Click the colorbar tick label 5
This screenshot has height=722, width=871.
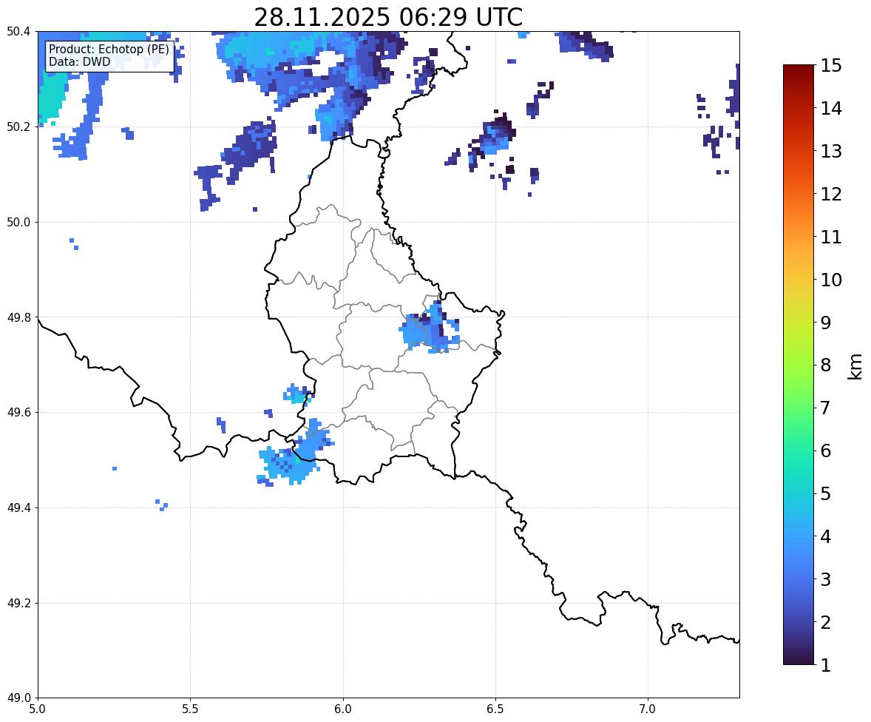pos(826,493)
